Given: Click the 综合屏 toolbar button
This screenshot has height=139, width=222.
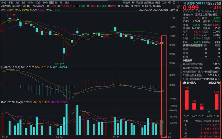Looking at the screenshot, I should (127, 3).
